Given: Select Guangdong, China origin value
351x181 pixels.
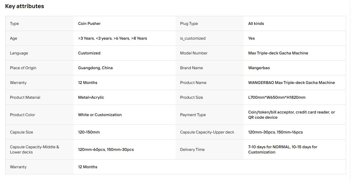Looking at the screenshot, I should point(95,68).
